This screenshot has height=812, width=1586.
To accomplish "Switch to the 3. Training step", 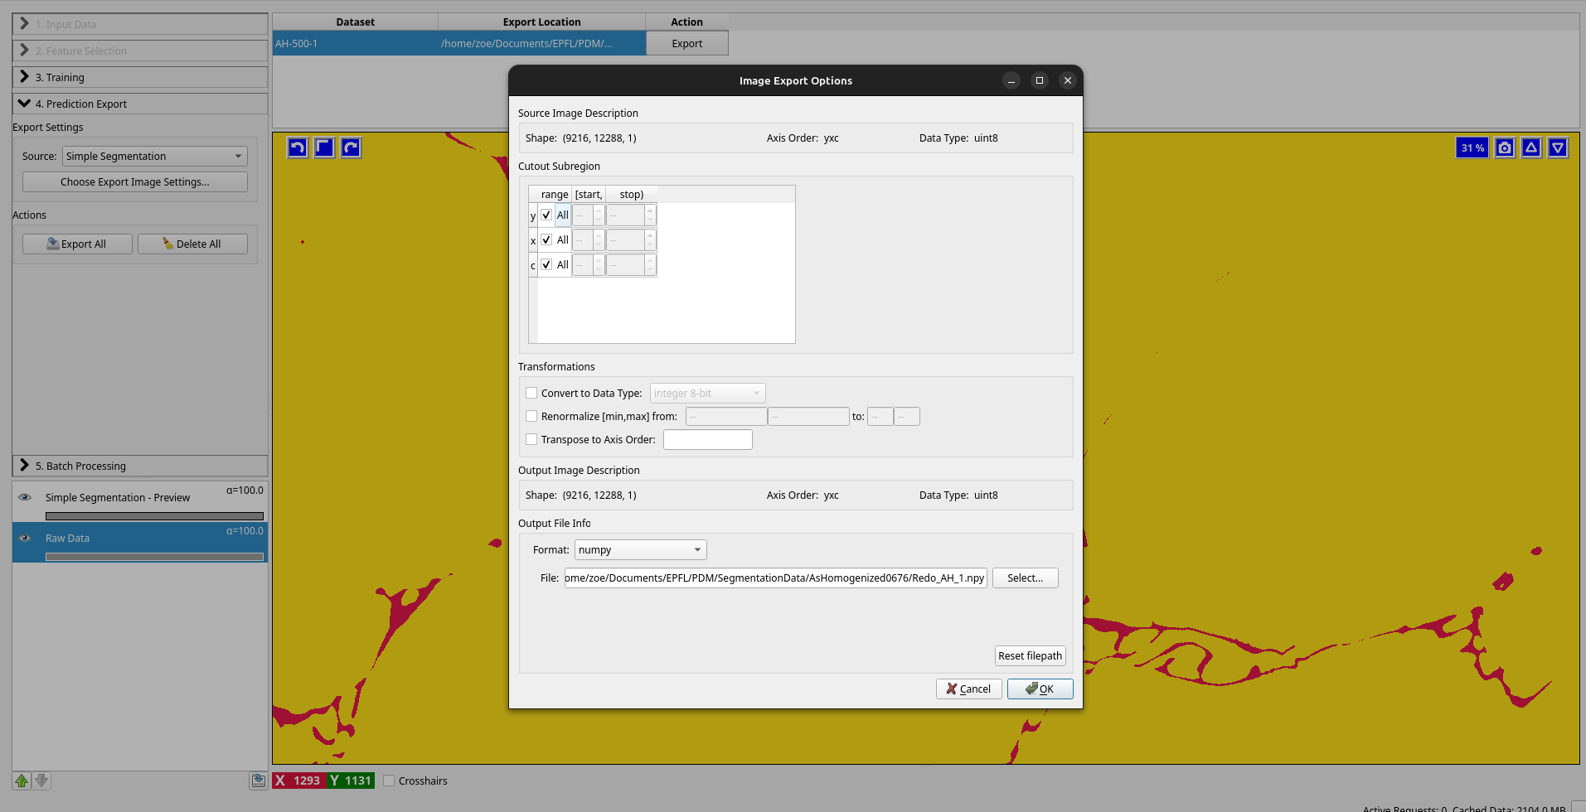I will coord(138,77).
